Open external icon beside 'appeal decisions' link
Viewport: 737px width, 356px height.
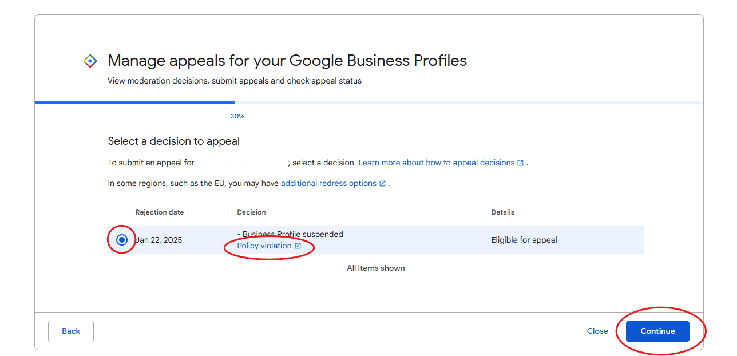(520, 163)
